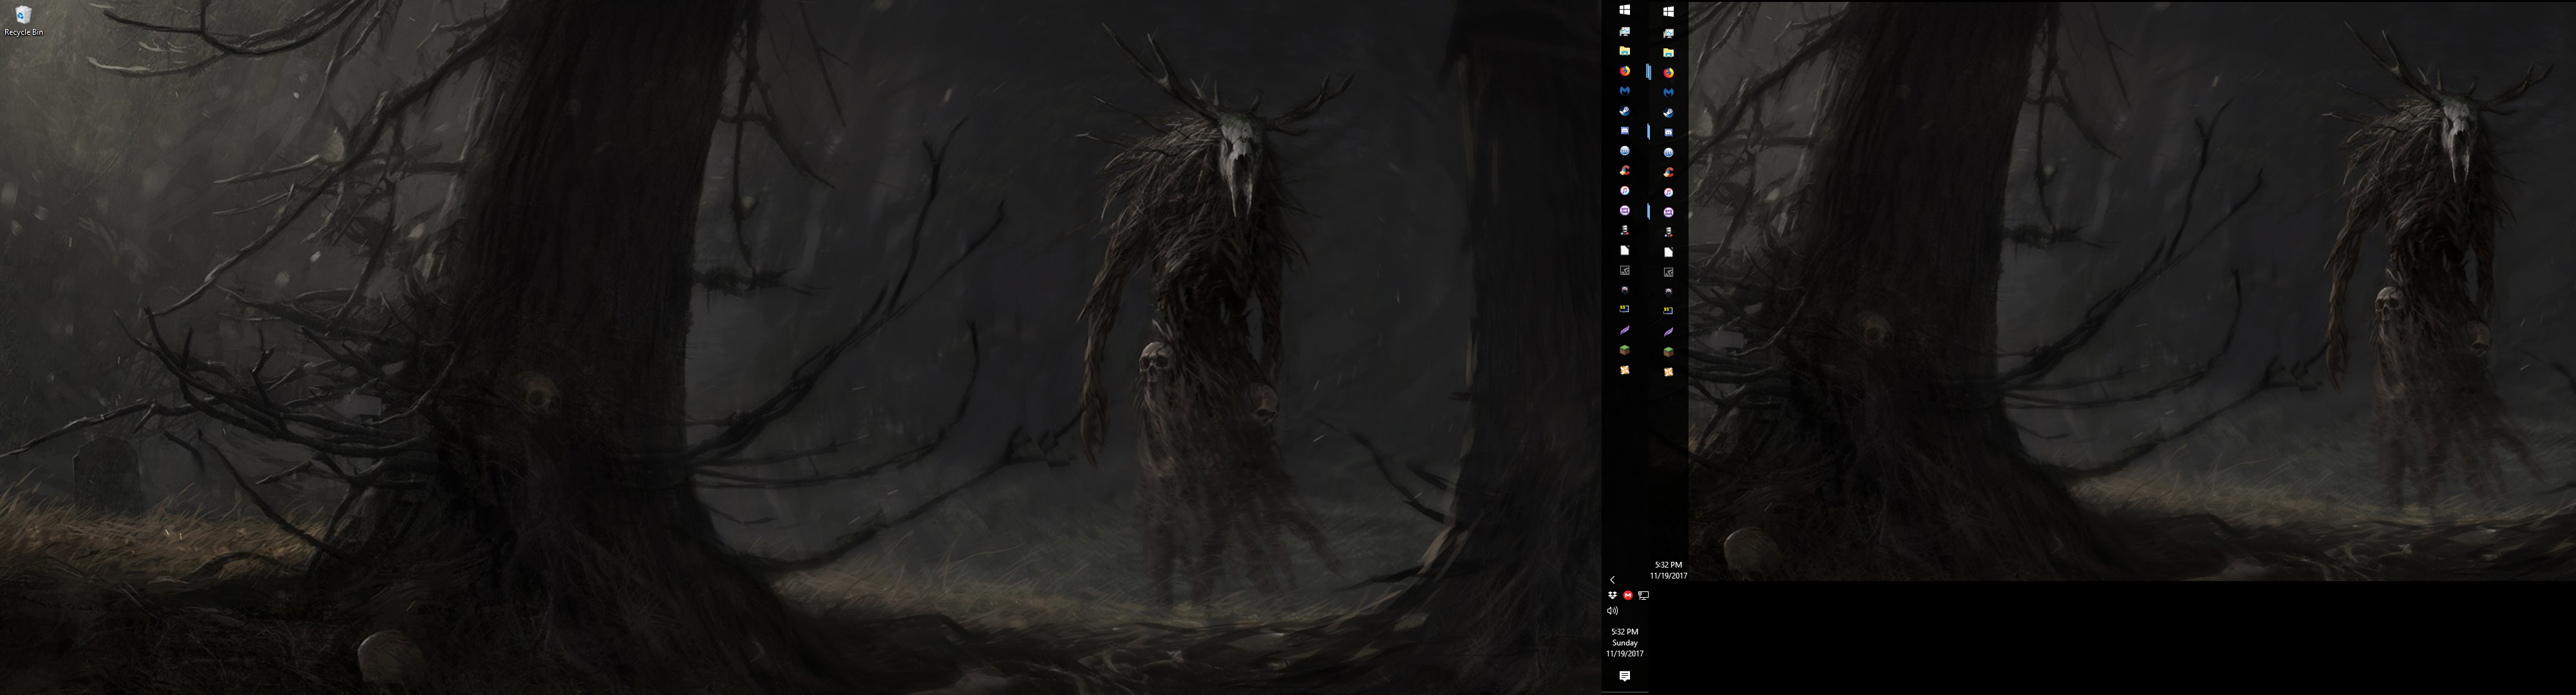Open qBittorrent from the primary taskbar
Viewport: 2576px width, 695px height.
pos(1625,151)
